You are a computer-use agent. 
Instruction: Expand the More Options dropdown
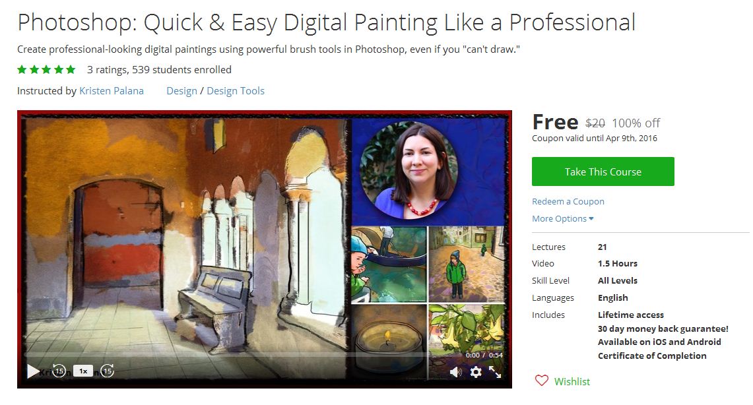point(563,218)
